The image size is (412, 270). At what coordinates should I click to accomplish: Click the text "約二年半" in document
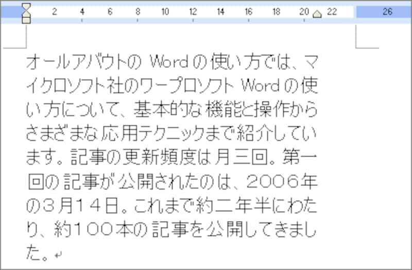tap(233, 205)
